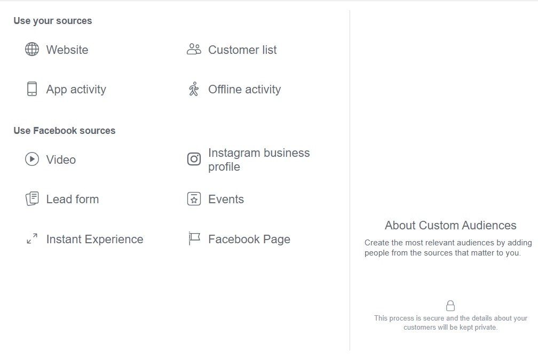Click the padlock security icon

tap(450, 306)
